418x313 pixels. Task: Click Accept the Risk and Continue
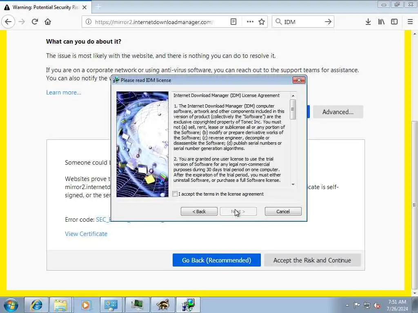coord(312,260)
